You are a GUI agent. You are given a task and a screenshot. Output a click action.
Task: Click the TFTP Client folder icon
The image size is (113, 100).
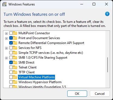(15, 72)
